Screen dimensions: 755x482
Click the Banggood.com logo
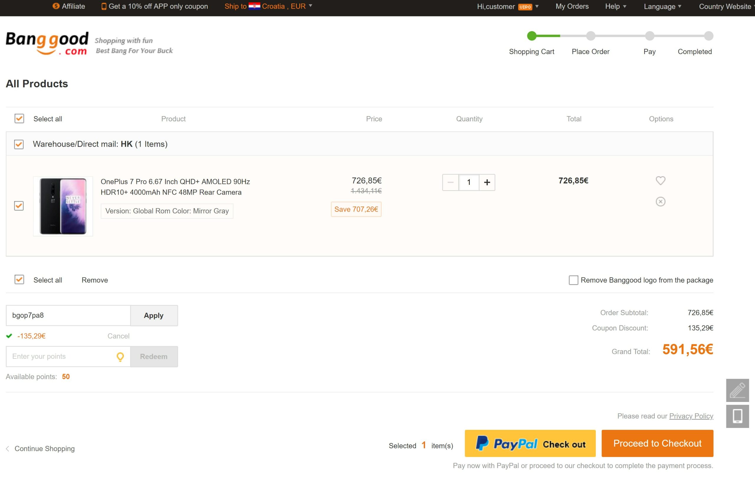click(x=47, y=44)
